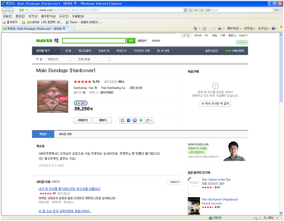Click the 리뷰쓰기 button beside 네티즌 리뷰 heading
Image resolution: width=284 pixels, height=221 pixels.
(x=175, y=182)
